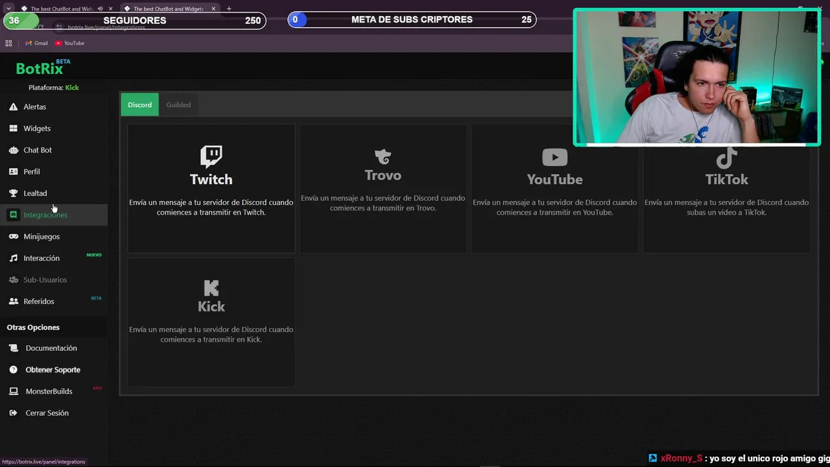Open the MonsterBuilds sidebar link
The height and width of the screenshot is (467, 830).
click(x=54, y=391)
